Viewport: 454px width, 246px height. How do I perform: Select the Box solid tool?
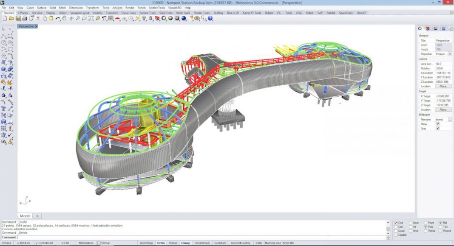[3, 69]
